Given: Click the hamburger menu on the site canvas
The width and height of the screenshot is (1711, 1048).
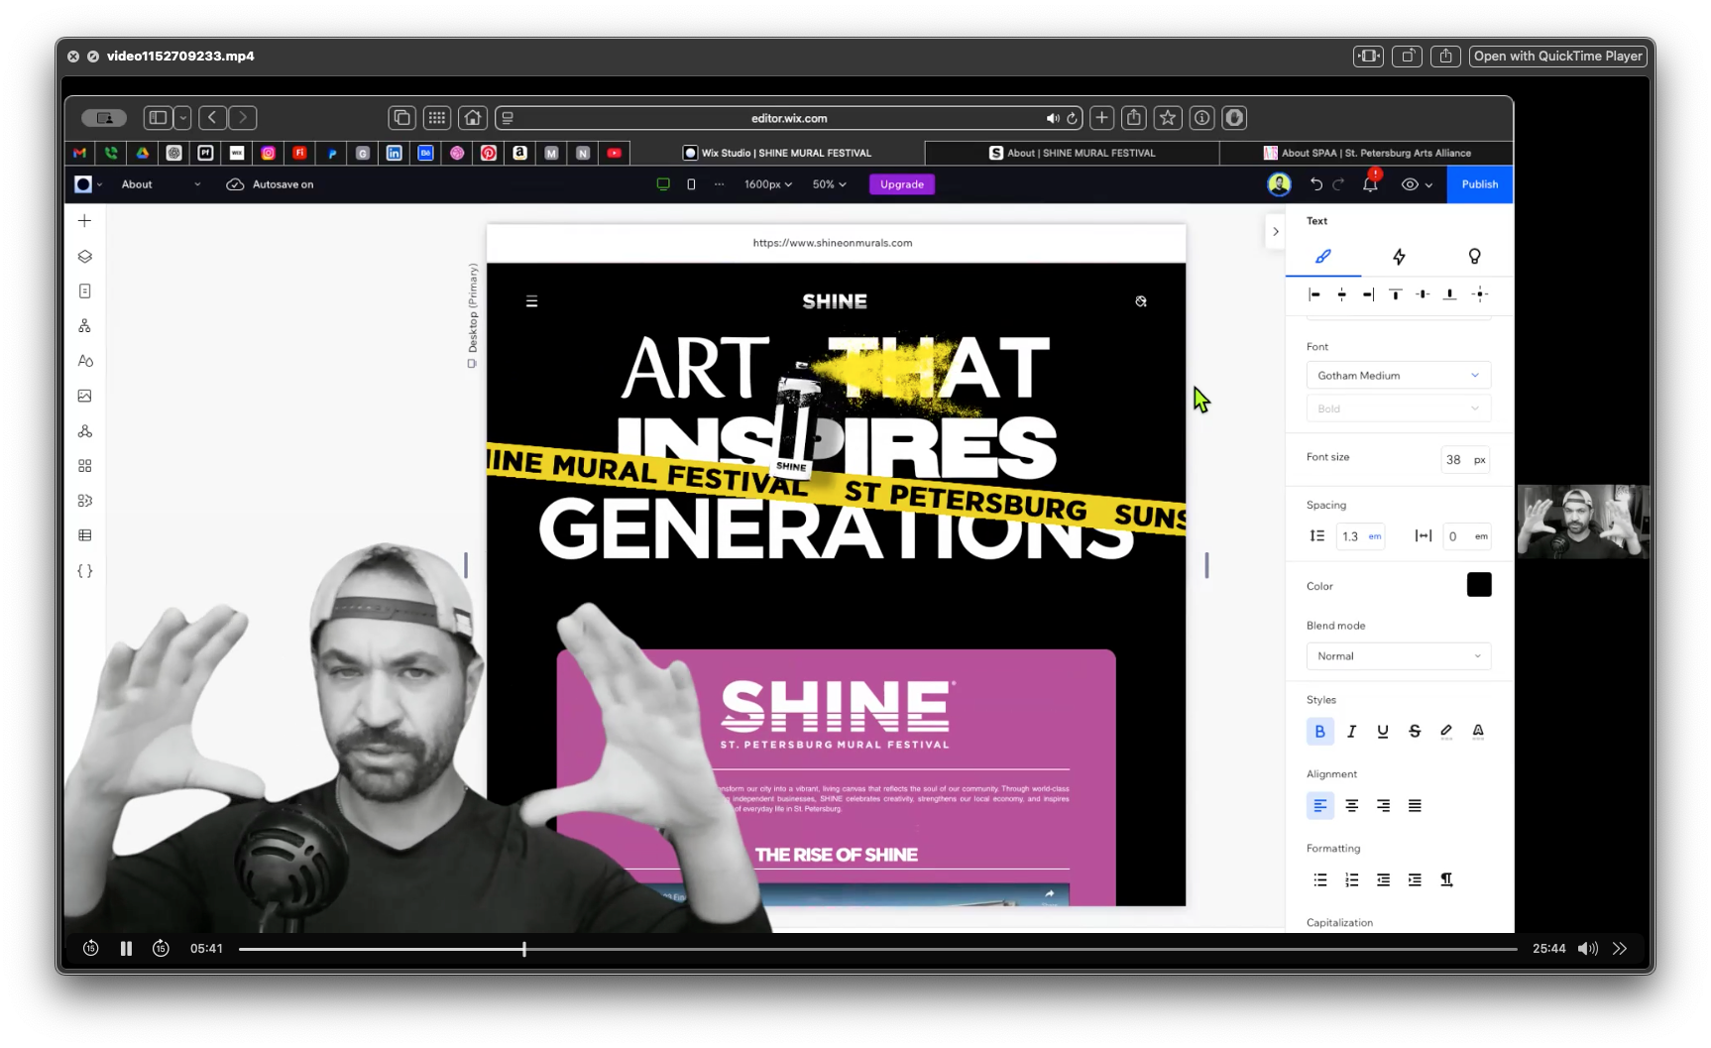Looking at the screenshot, I should (x=531, y=301).
